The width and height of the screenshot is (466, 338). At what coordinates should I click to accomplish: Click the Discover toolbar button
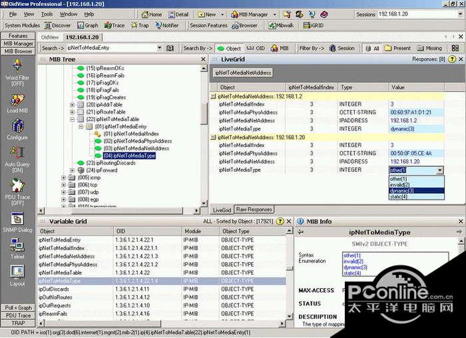pyautogui.click(x=57, y=25)
